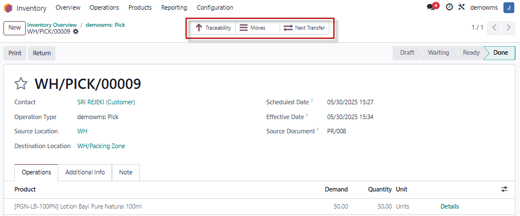Click the J user avatar icon
The width and height of the screenshot is (520, 216).
[x=509, y=7]
